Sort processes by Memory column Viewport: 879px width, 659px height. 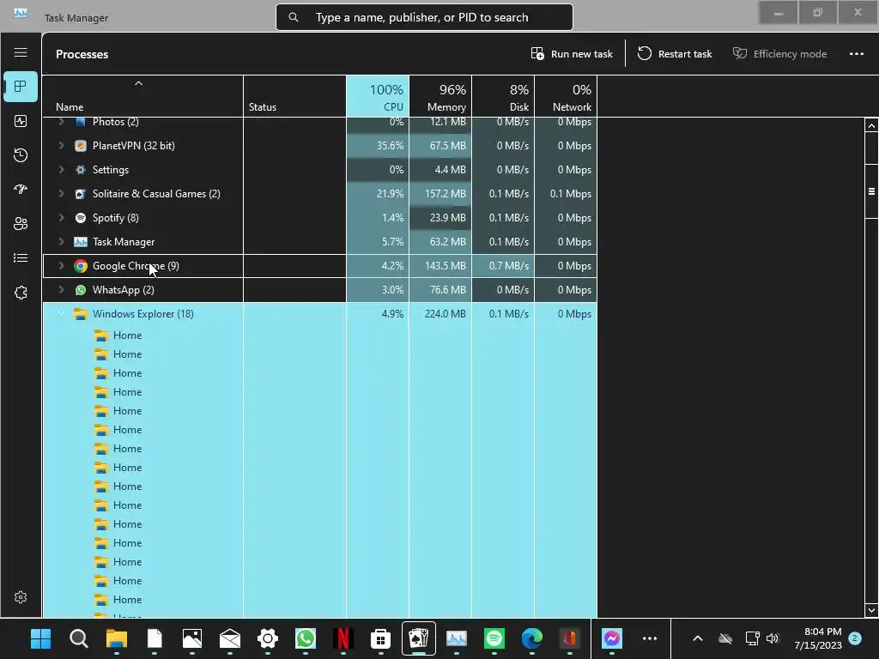tap(440, 96)
